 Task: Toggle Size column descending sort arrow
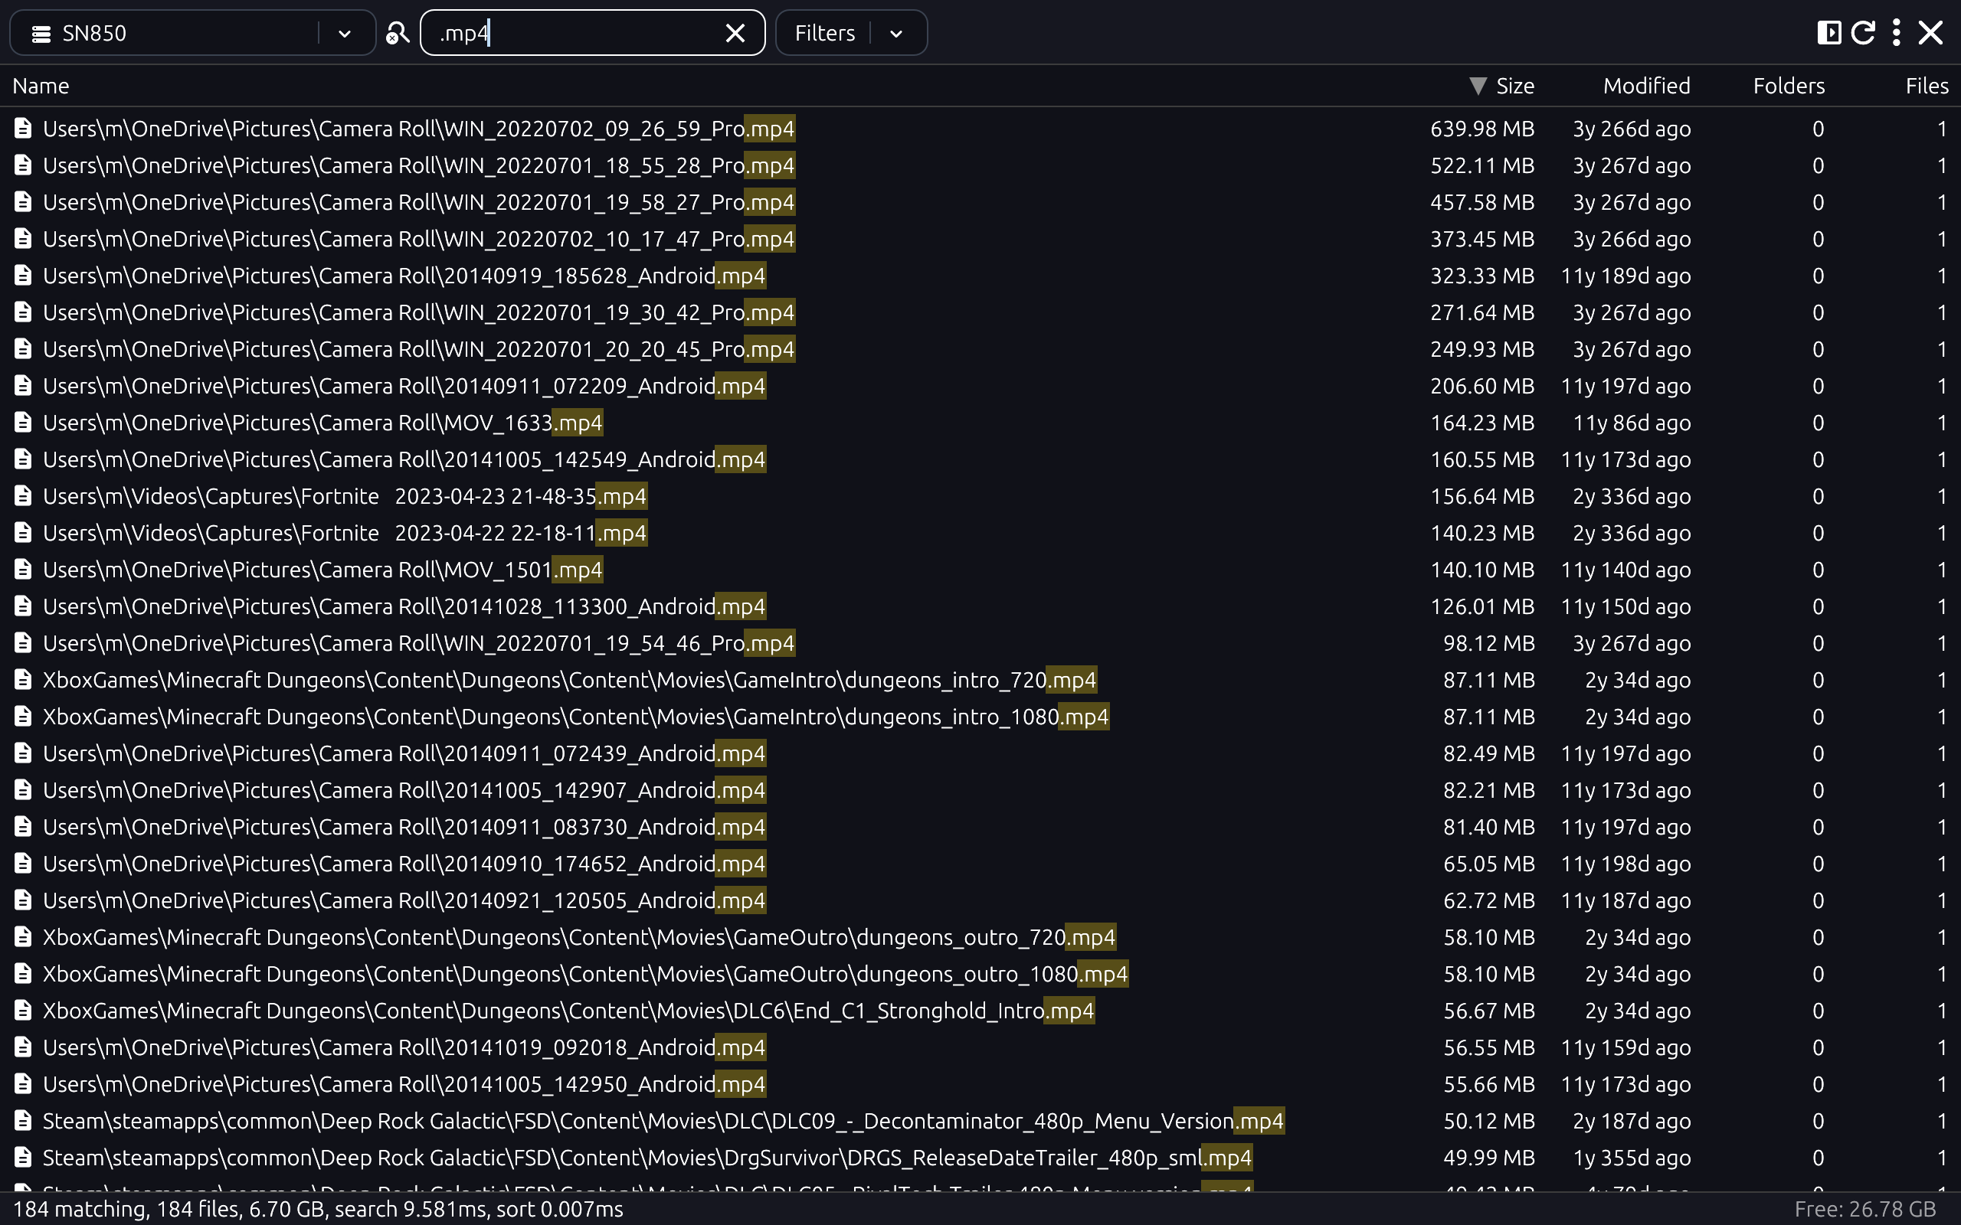point(1477,86)
